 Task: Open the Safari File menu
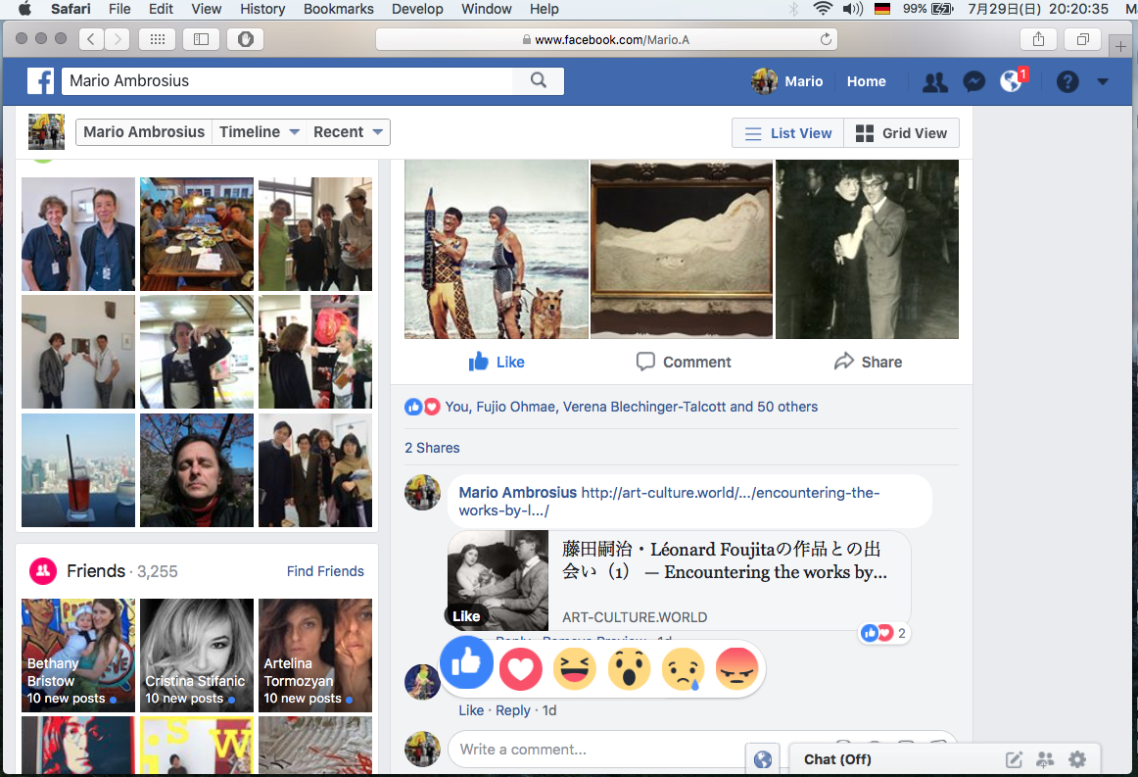click(x=119, y=9)
